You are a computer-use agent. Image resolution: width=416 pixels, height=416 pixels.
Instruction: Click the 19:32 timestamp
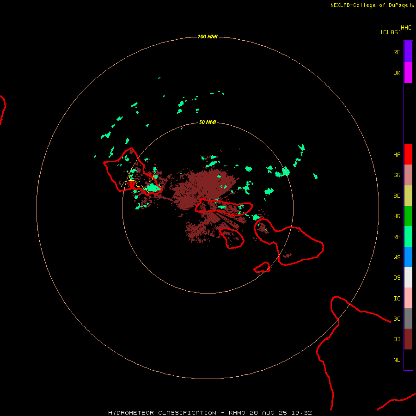pyautogui.click(x=301, y=413)
